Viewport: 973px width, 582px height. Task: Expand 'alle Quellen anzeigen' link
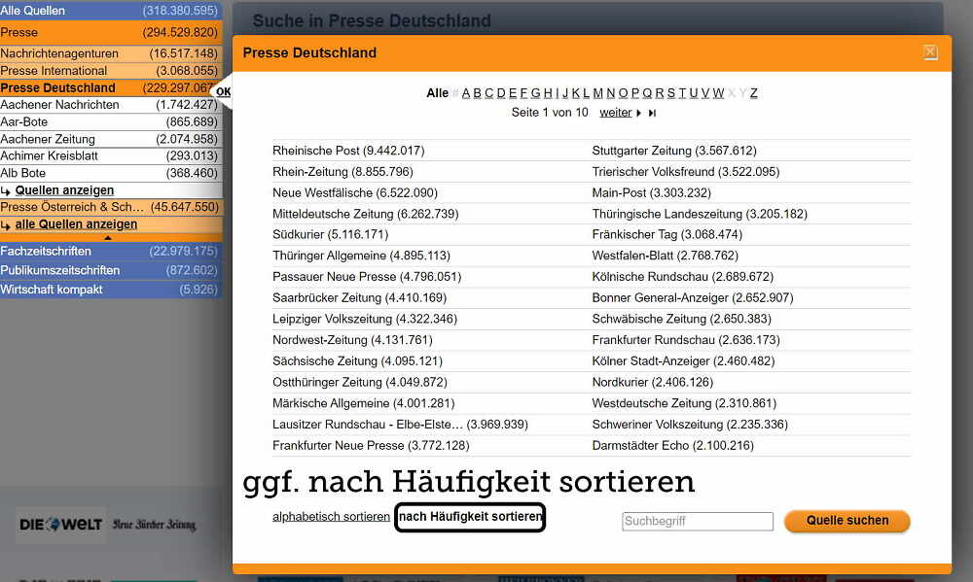click(x=76, y=224)
